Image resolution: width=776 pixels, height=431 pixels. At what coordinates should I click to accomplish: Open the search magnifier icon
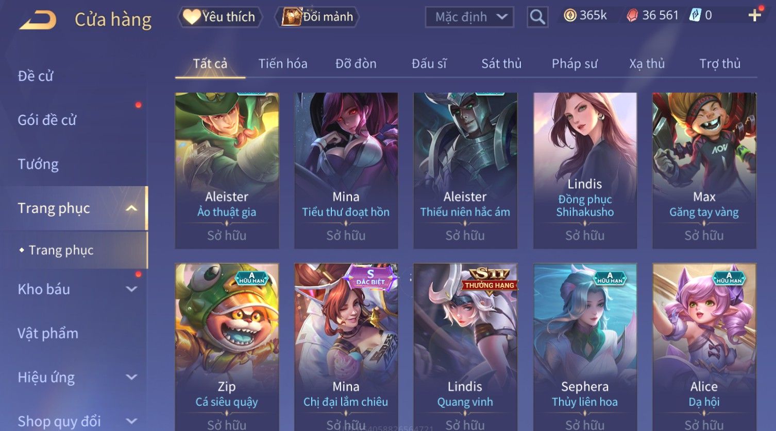(x=537, y=17)
